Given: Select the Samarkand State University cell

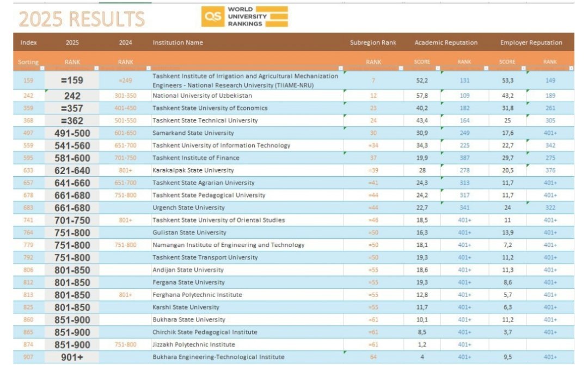Looking at the screenshot, I should [x=193, y=133].
